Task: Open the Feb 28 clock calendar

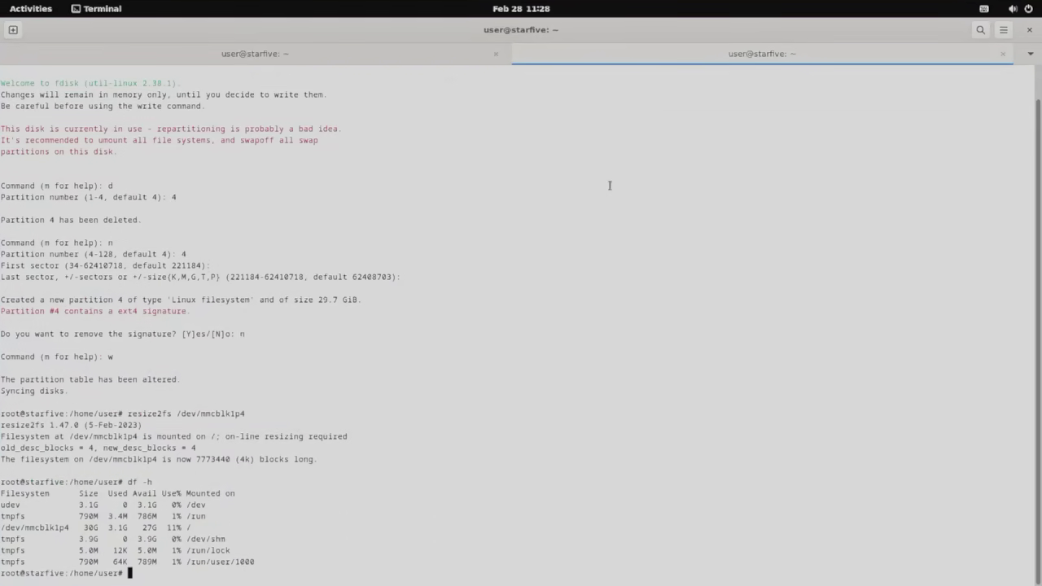Action: [x=521, y=9]
